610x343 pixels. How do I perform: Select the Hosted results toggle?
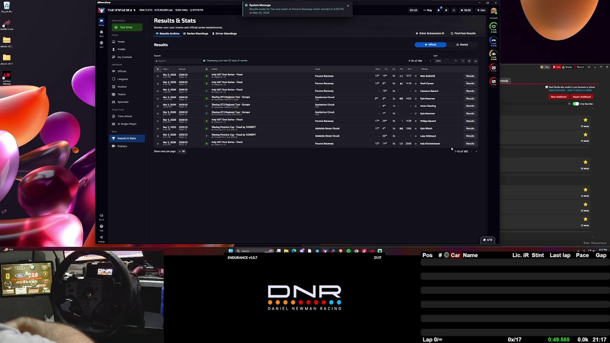click(462, 45)
